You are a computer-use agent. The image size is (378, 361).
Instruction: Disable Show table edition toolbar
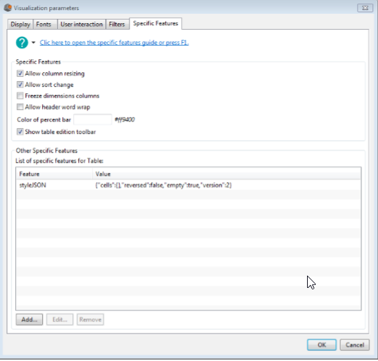tap(20, 132)
